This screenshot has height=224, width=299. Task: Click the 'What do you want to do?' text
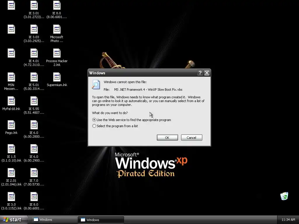pos(110,113)
